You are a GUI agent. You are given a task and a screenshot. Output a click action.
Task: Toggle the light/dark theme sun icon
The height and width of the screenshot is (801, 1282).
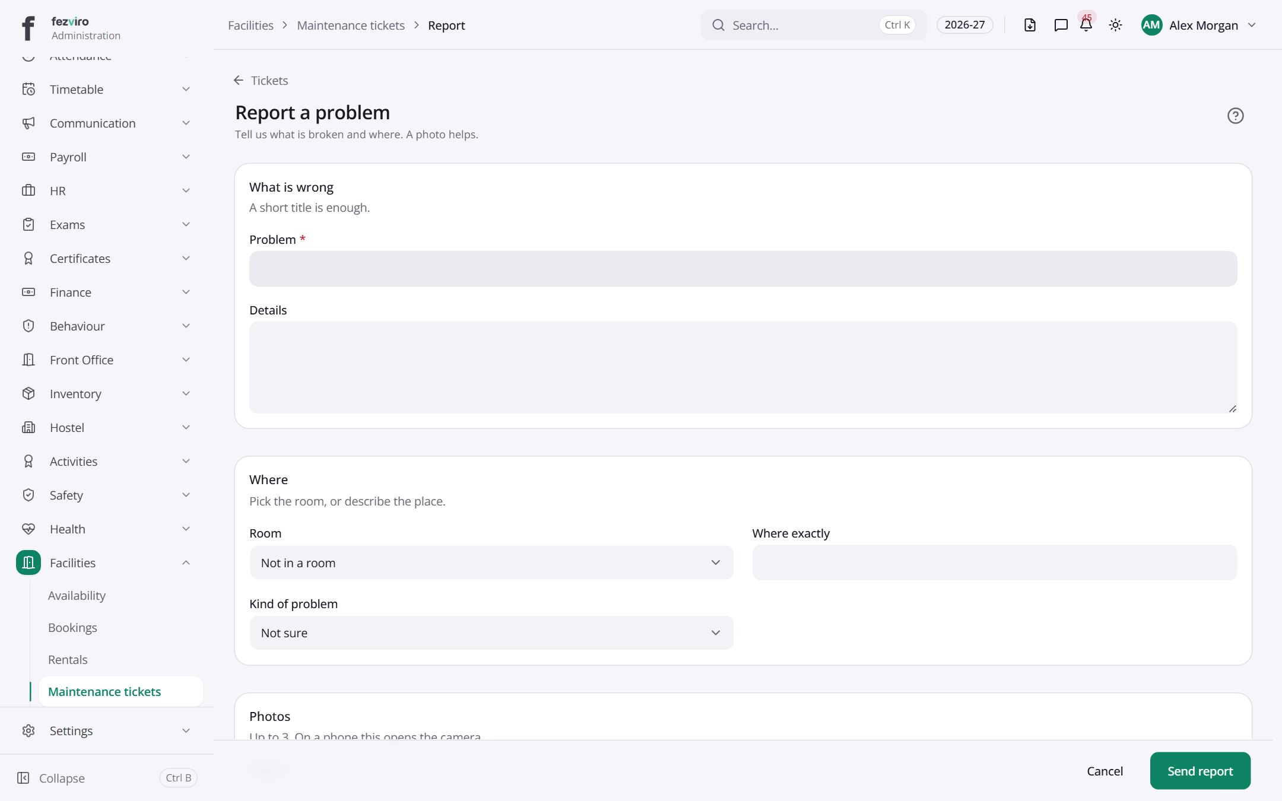(1115, 25)
